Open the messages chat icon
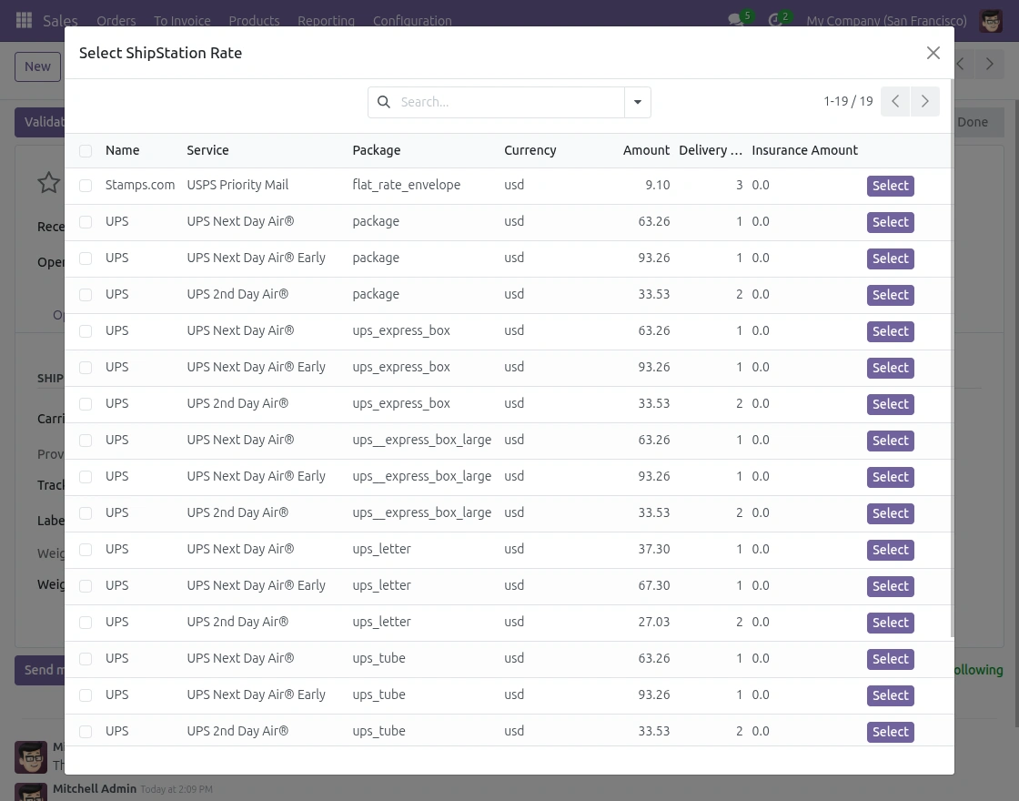 (736, 20)
